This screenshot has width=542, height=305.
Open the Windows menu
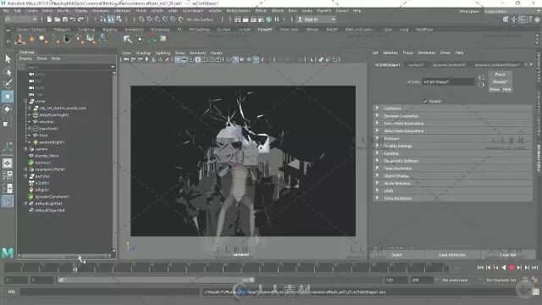pos(100,11)
